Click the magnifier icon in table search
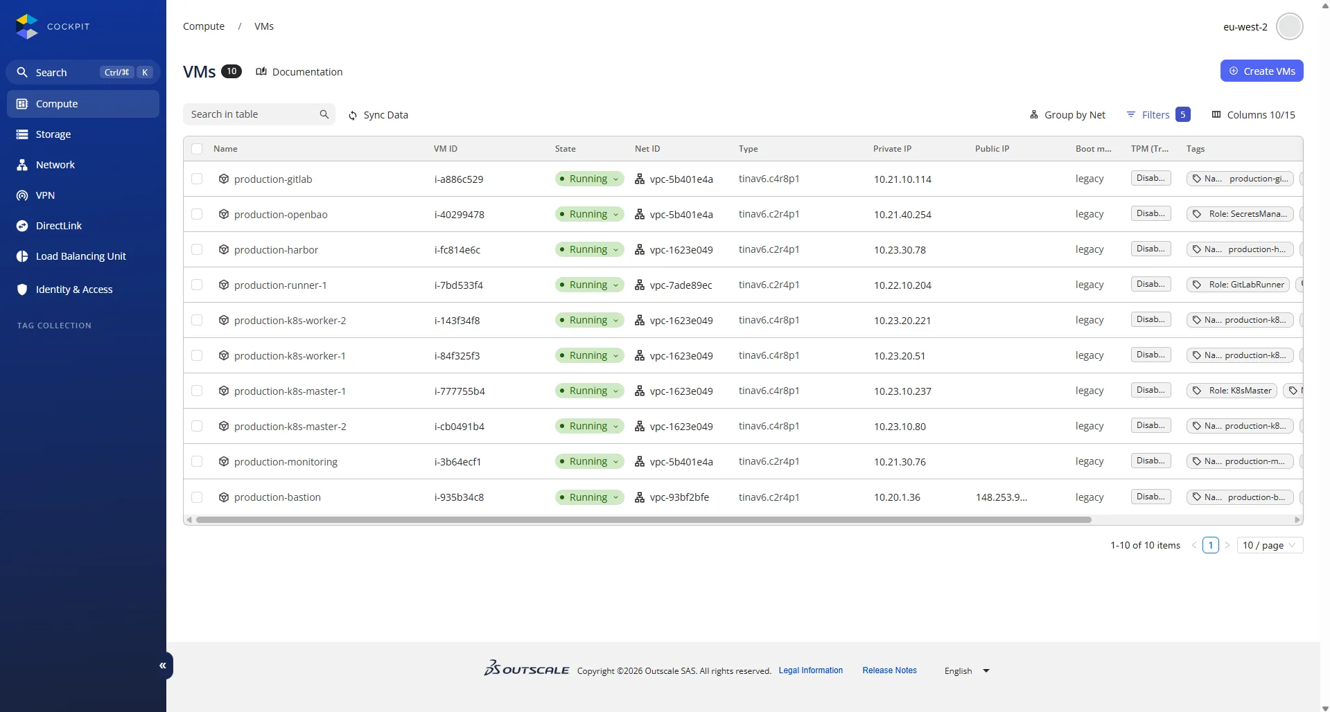This screenshot has height=712, width=1330. pos(324,114)
